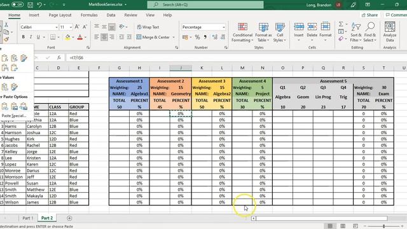Viewport: 407px width, 229px height.
Task: Click the Increase Font Size icon
Action: coord(77,27)
